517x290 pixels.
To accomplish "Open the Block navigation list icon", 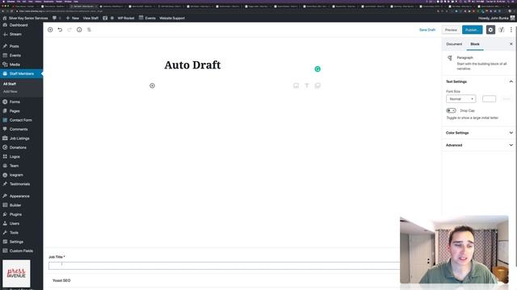I will click(x=89, y=30).
